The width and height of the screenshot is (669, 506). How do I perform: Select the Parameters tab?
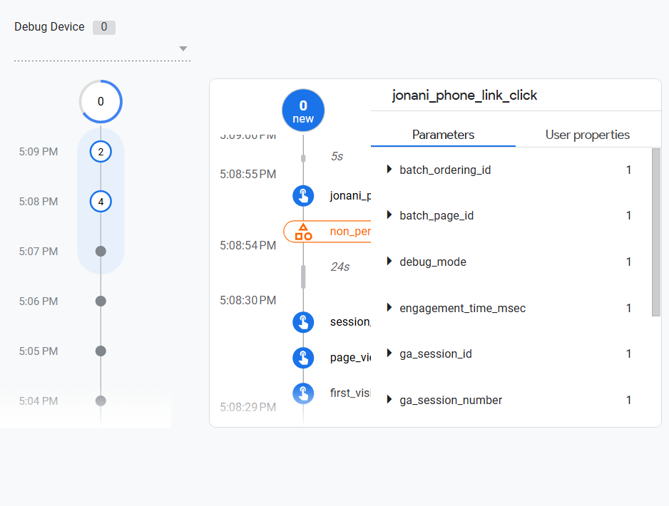[442, 135]
